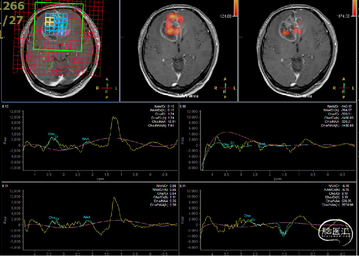
Task: Click the NAA peak label in spectrum 8,11
Action: pyautogui.click(x=87, y=217)
